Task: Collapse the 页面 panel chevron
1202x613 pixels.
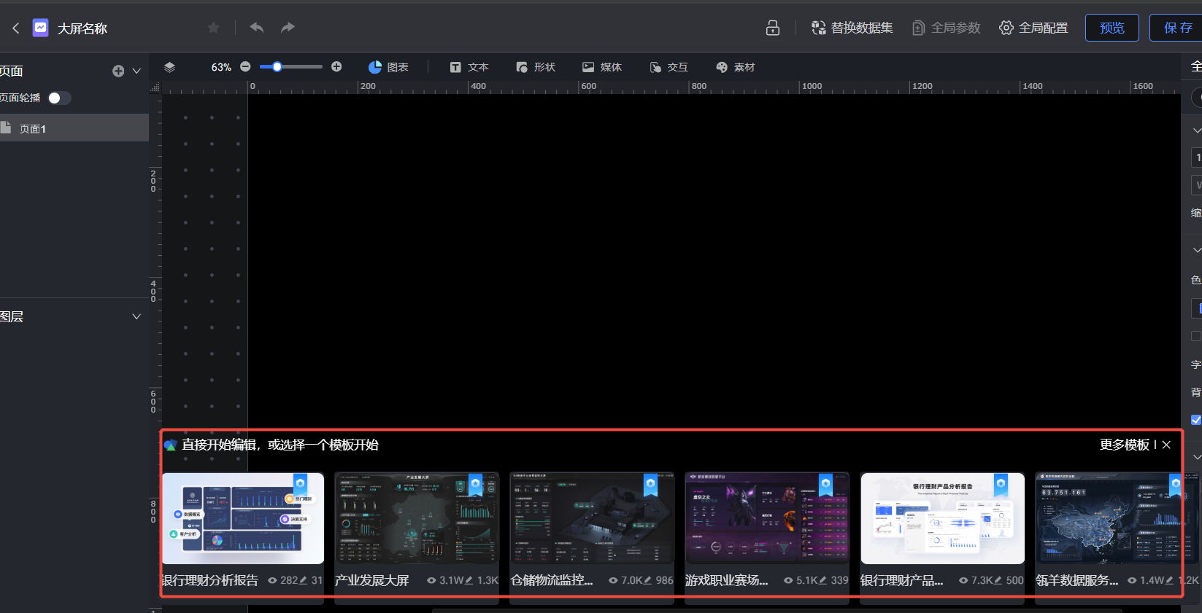Action: coord(136,71)
